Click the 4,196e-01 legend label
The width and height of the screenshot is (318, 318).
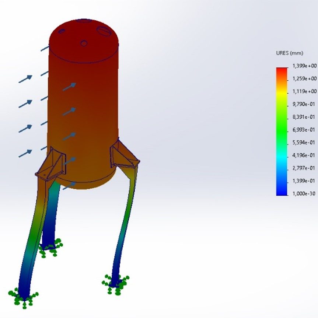pyautogui.click(x=304, y=155)
